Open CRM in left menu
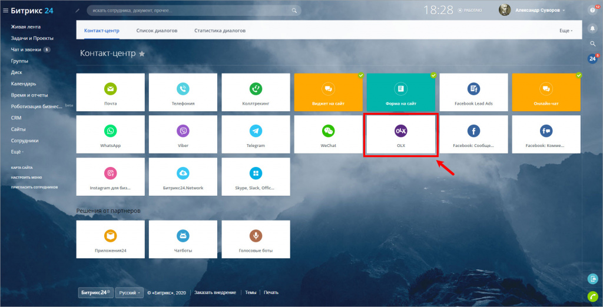Viewport: 603px width, 307px height. 16,118
